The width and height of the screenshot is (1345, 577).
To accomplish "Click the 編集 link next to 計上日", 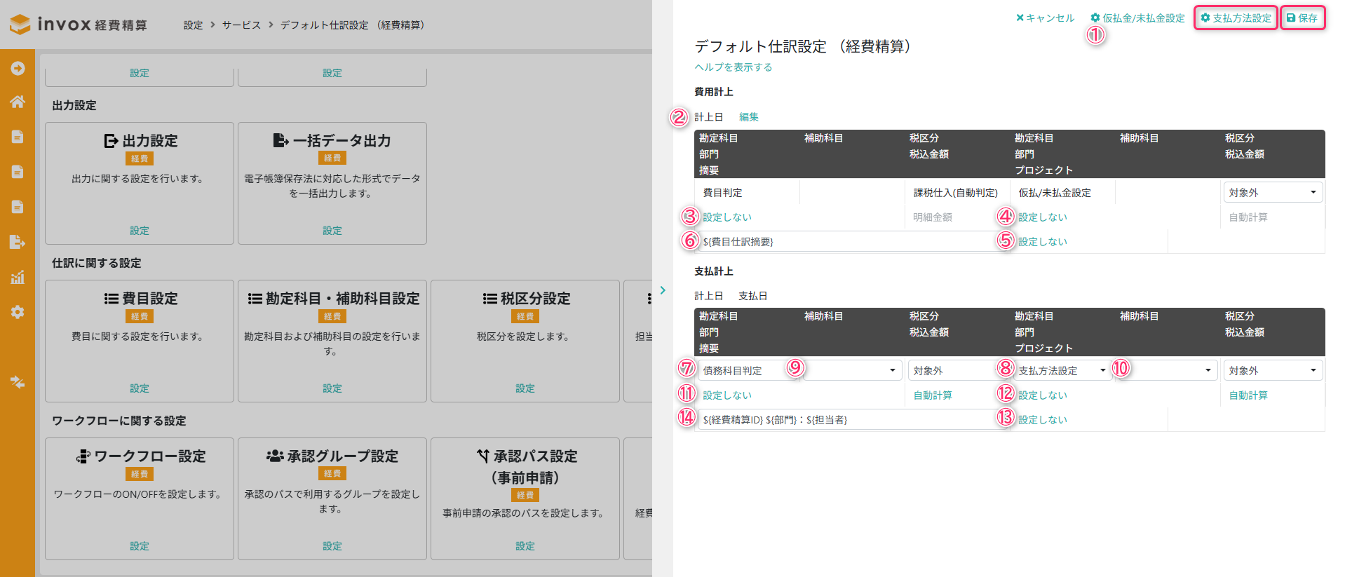I will pos(749,117).
